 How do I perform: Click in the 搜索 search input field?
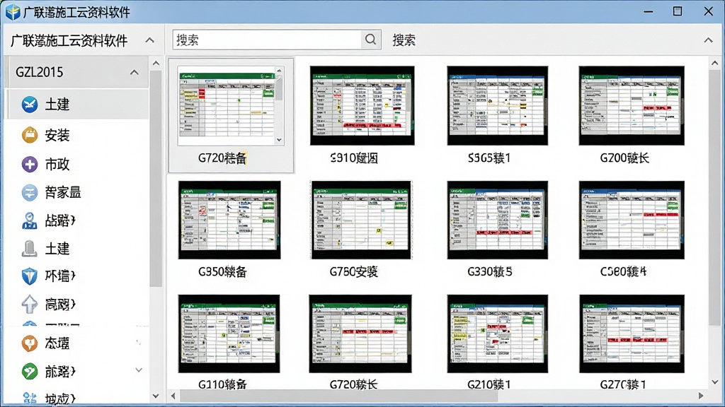tap(267, 40)
